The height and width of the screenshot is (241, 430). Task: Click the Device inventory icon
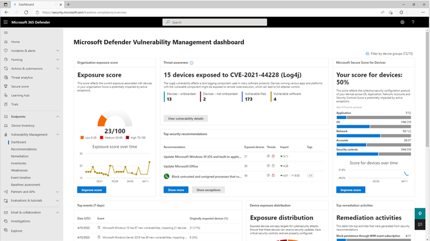[x=6, y=125]
